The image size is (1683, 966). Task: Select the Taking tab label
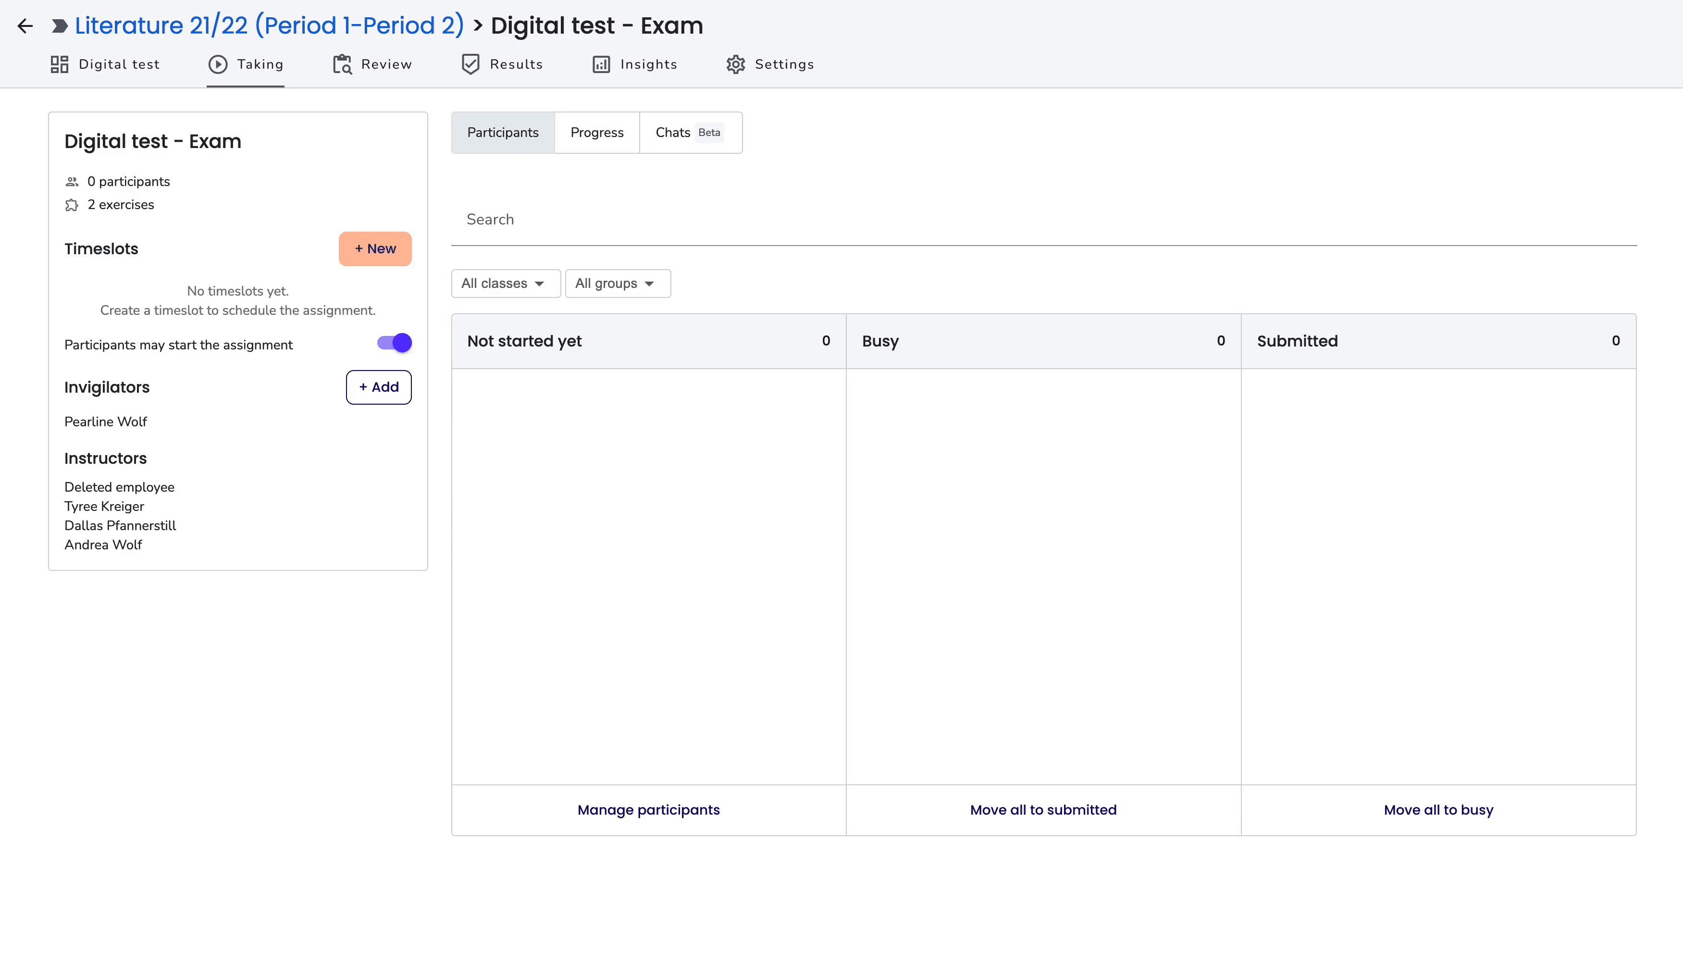click(260, 64)
